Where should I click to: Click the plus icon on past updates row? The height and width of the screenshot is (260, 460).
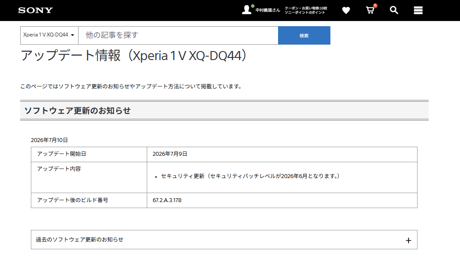click(x=409, y=241)
